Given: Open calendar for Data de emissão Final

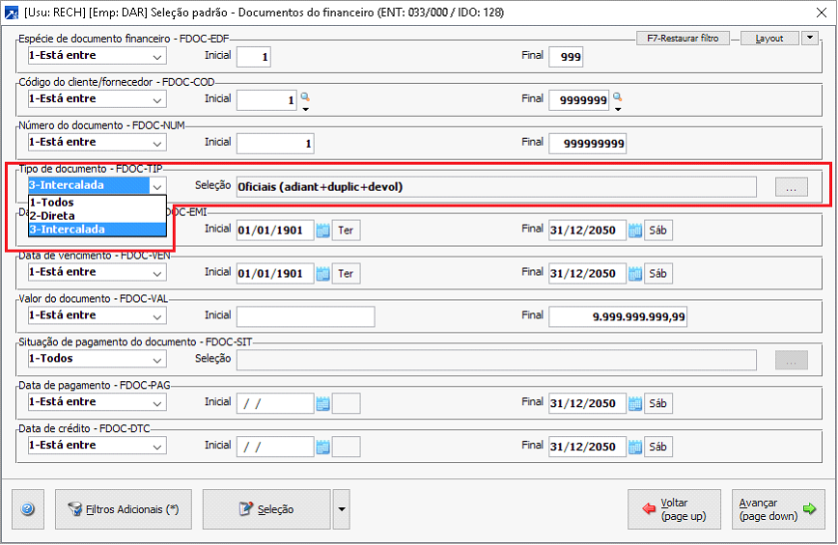Looking at the screenshot, I should coord(635,231).
